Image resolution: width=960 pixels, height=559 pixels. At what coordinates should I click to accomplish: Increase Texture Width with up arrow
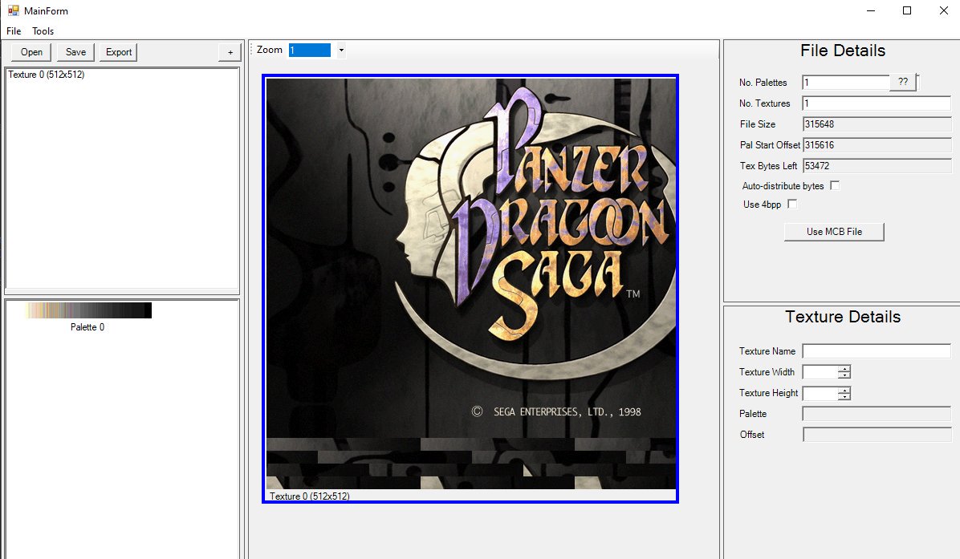[844, 368]
